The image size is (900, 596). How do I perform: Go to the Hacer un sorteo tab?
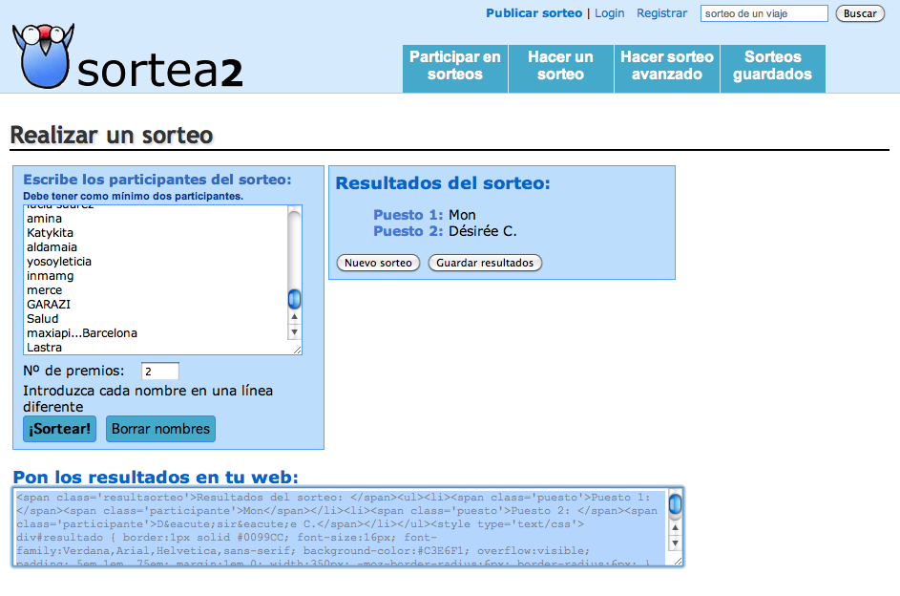pyautogui.click(x=560, y=66)
